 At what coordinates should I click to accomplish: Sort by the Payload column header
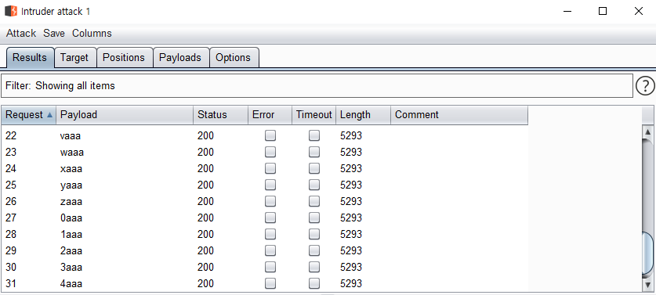(x=125, y=115)
